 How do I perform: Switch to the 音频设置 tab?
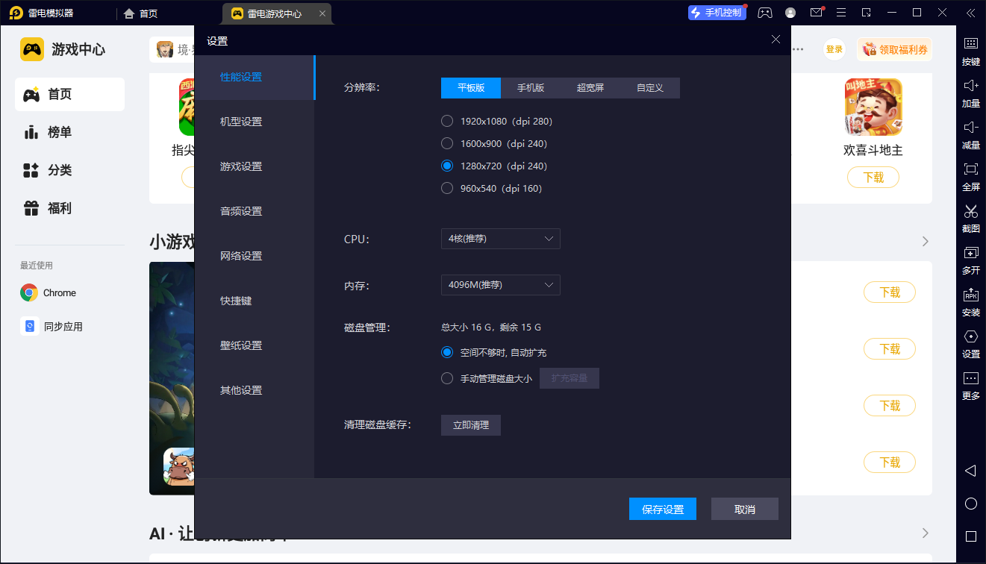[x=240, y=210]
